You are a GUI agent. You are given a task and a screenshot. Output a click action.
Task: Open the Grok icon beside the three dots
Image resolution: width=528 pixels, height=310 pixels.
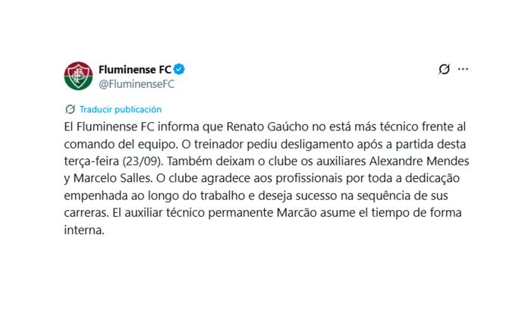[x=444, y=69]
